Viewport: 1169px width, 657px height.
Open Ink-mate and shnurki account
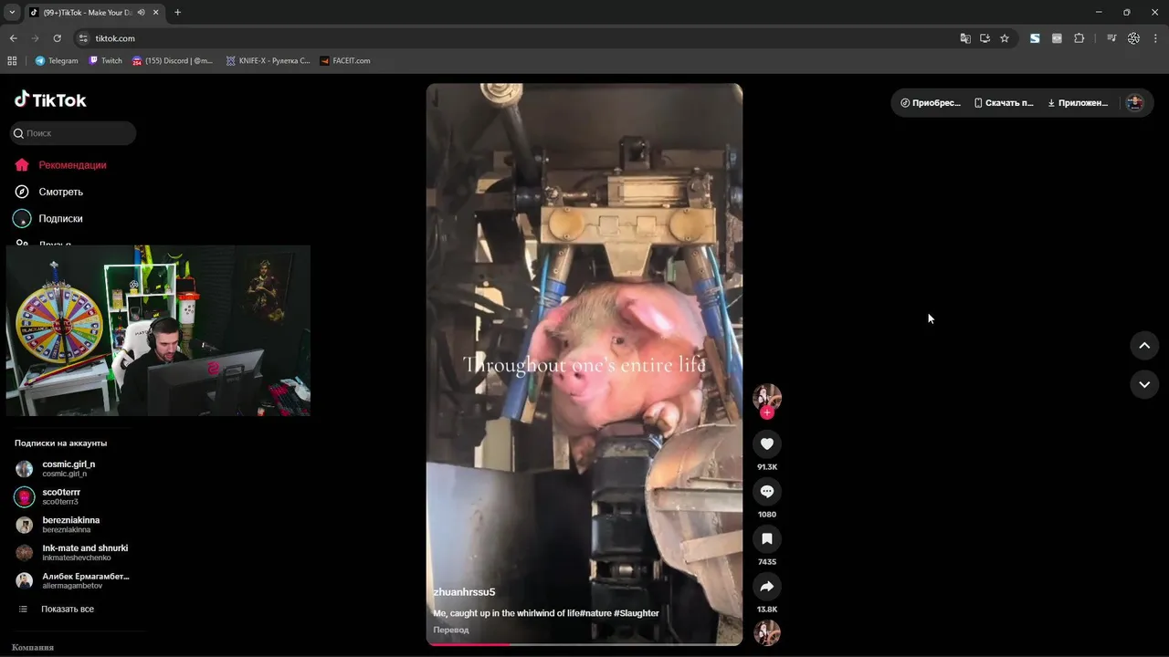click(73, 552)
